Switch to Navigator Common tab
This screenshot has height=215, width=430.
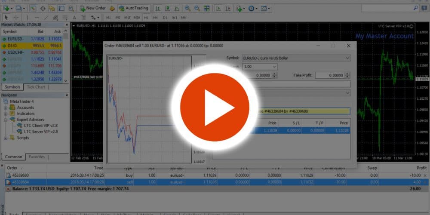(13, 157)
